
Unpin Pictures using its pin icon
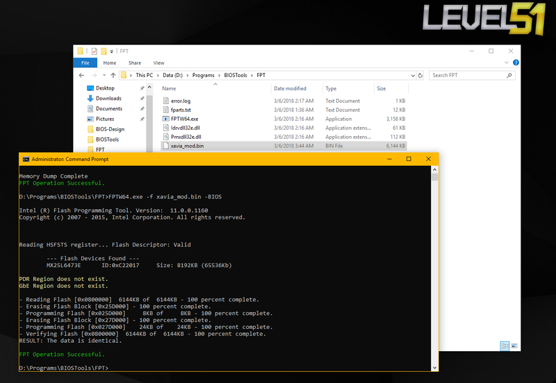point(142,119)
